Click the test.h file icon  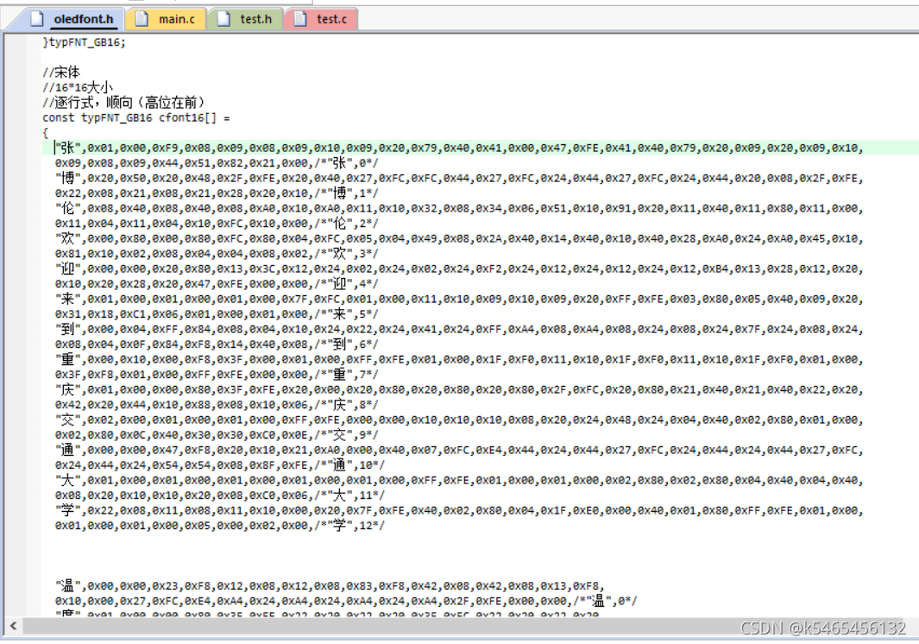pyautogui.click(x=223, y=19)
